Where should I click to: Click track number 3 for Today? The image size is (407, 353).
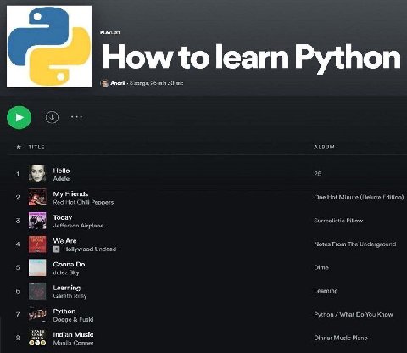[x=18, y=221]
